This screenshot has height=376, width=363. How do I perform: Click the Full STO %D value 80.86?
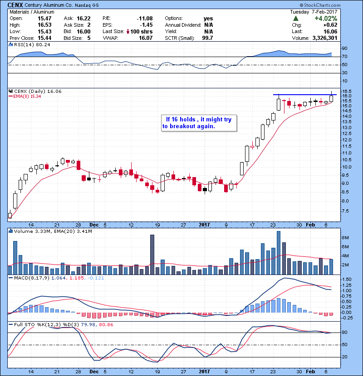[106, 325]
